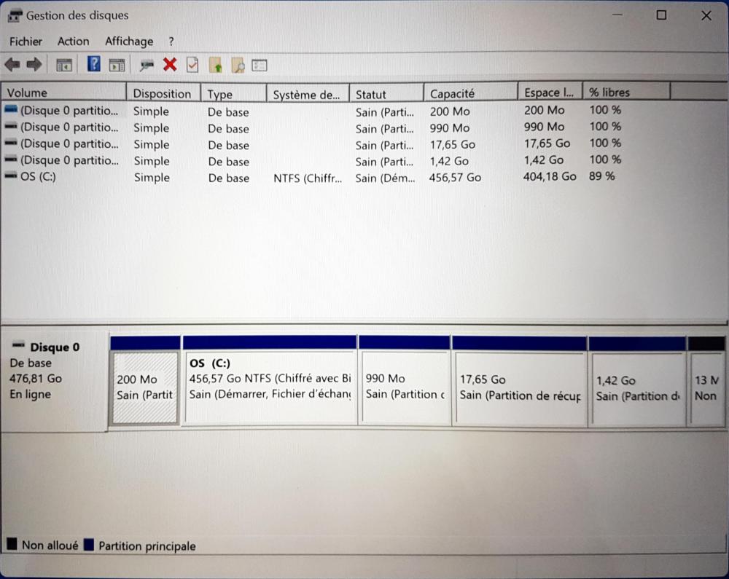Screen dimensions: 729x579
Task: Select the Disque 0 label block
Action: (55, 382)
